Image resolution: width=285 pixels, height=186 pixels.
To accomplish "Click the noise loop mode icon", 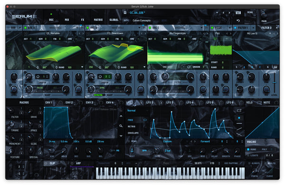I will (x=215, y=39).
